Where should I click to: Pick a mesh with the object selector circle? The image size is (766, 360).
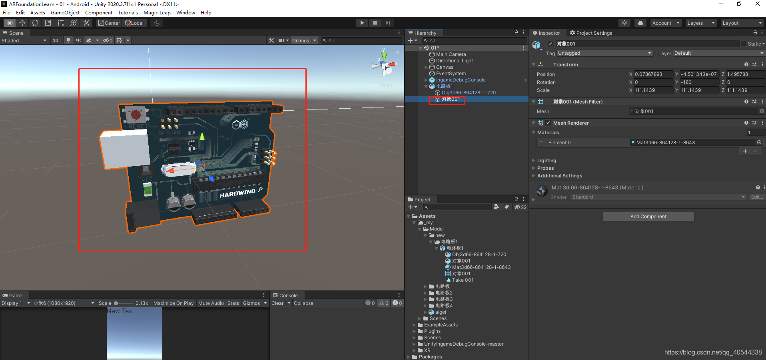pyautogui.click(x=762, y=111)
